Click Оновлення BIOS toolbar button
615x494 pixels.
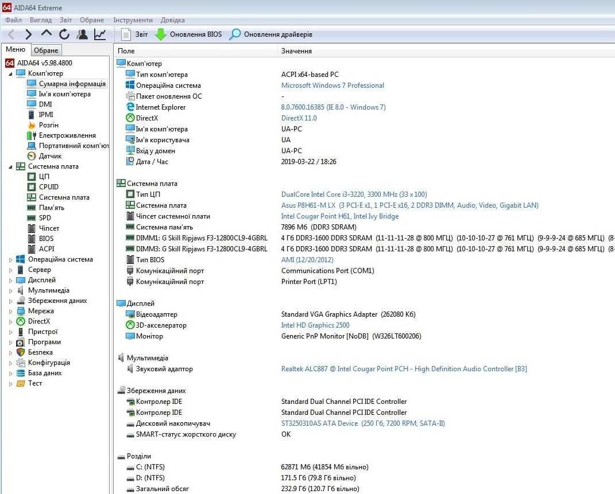[189, 34]
